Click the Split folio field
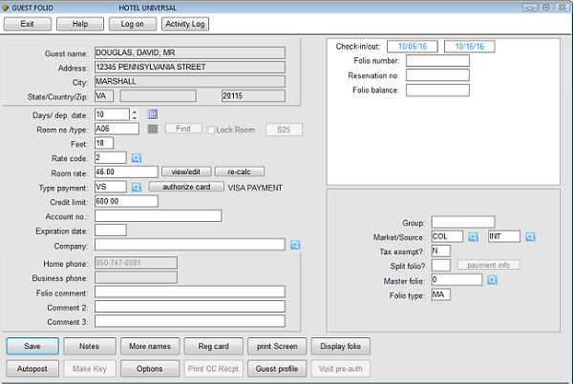 click(441, 265)
